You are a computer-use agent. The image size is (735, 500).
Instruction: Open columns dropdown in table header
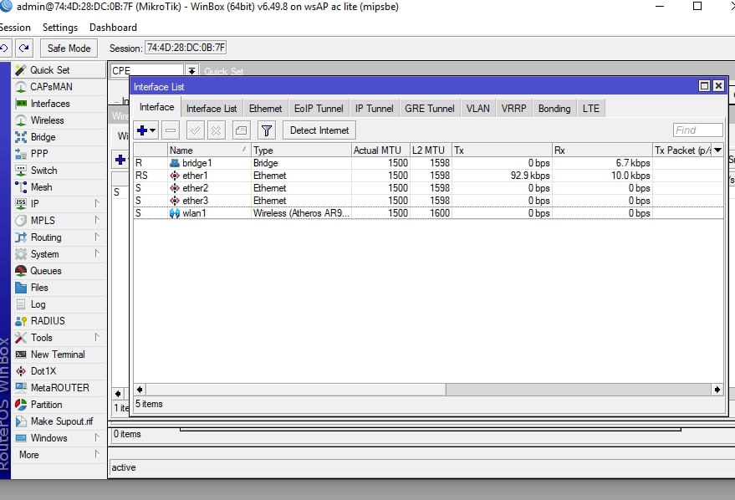717,151
